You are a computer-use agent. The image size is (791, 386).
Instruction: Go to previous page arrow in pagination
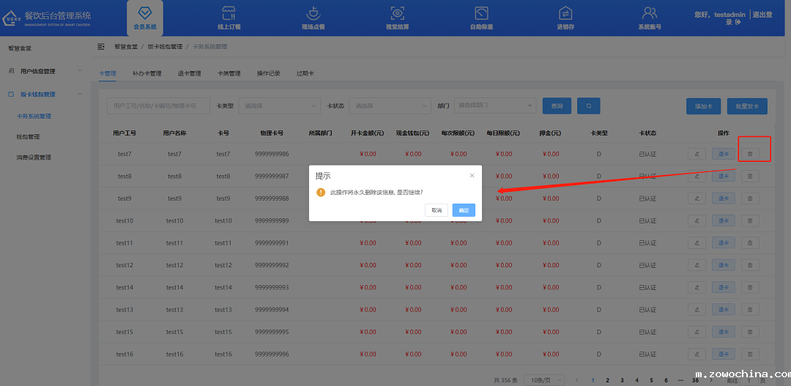[577, 380]
